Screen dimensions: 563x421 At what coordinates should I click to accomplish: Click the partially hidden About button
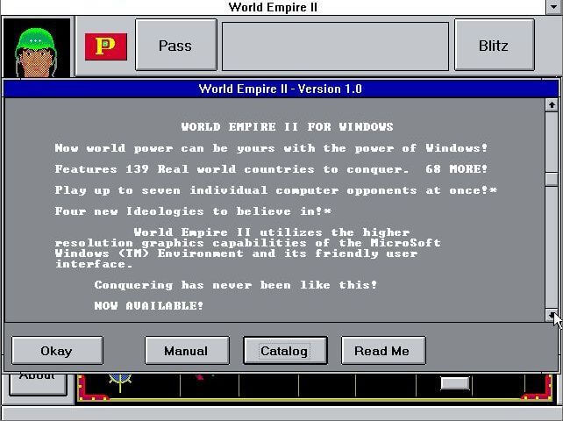38,383
